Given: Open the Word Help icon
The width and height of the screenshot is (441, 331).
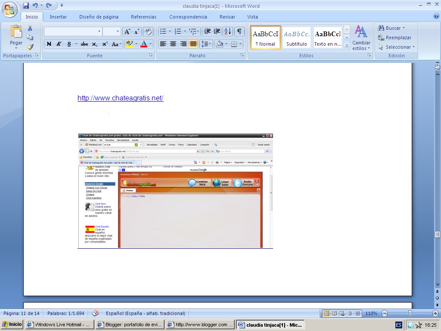Looking at the screenshot, I should [436, 16].
